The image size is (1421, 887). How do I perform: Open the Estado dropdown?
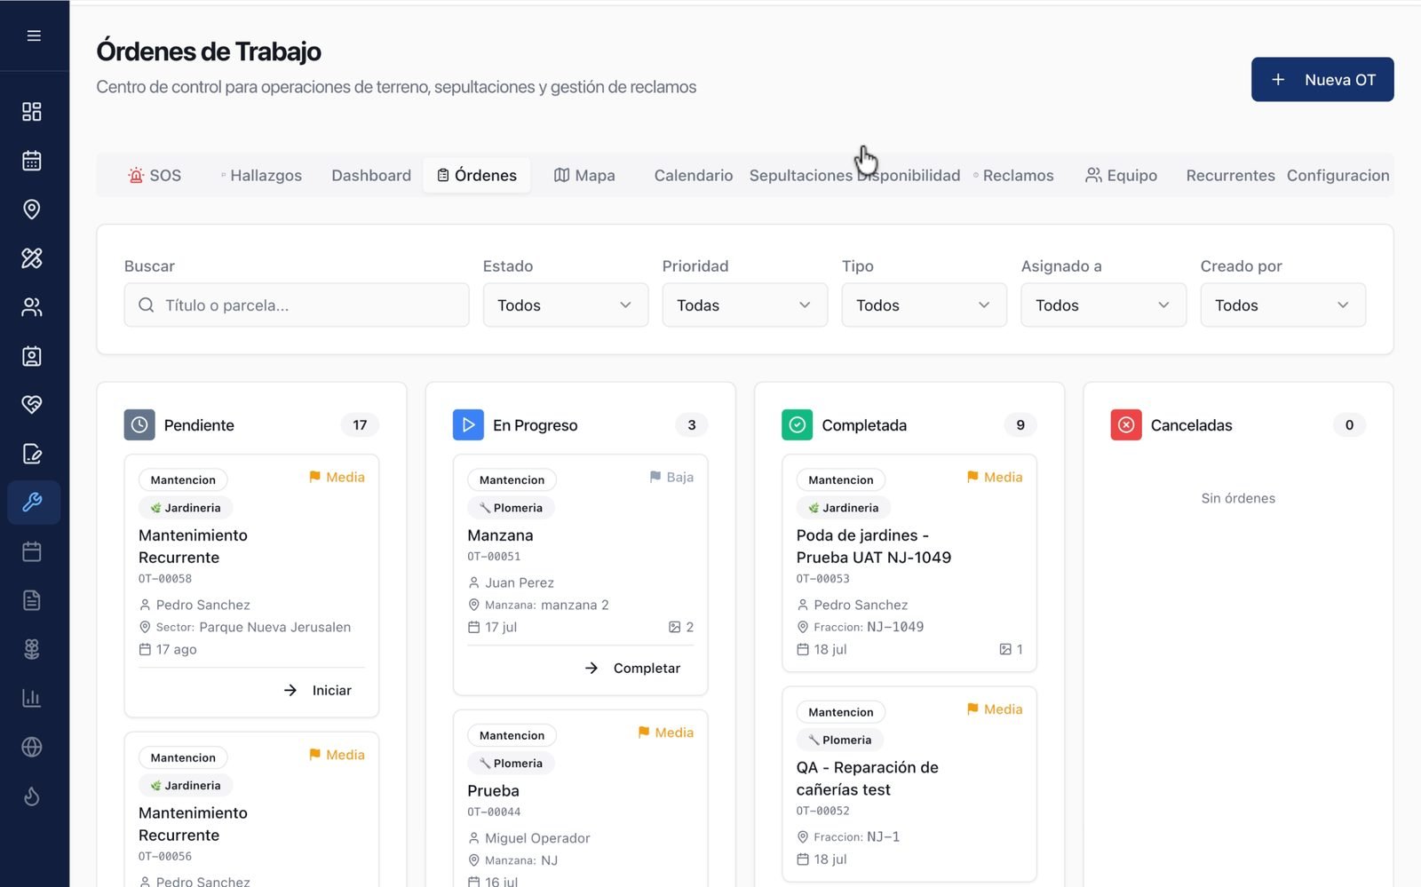click(x=566, y=305)
